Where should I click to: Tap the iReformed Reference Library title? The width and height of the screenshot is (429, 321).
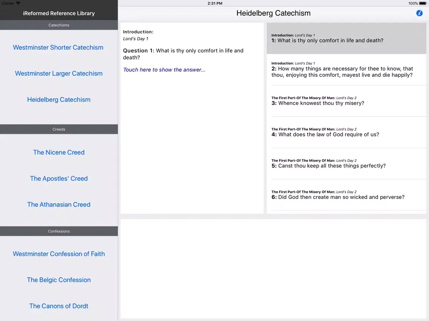pos(59,13)
